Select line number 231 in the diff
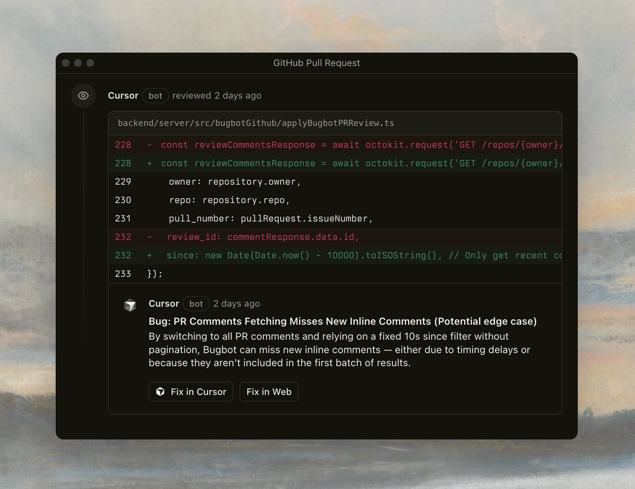635x489 pixels. 123,218
